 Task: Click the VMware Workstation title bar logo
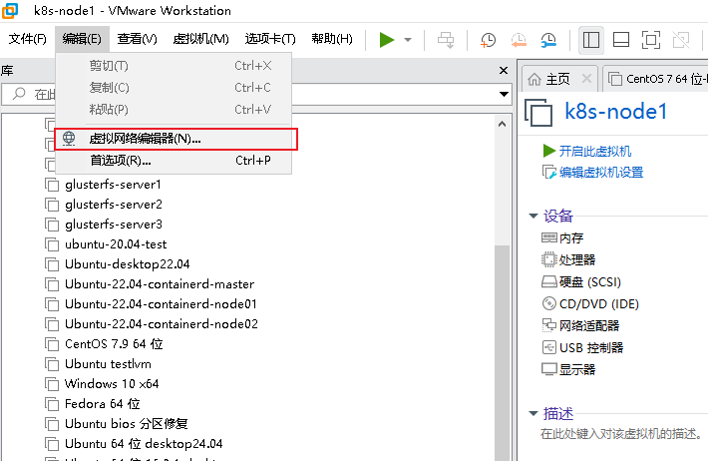10,10
